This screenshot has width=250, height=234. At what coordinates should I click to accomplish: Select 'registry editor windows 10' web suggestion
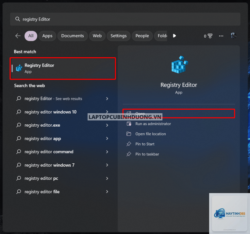point(63,112)
